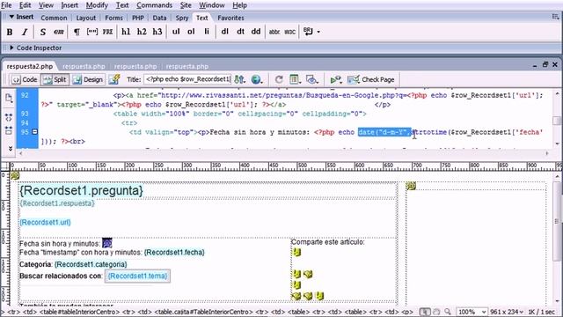Open Visual Aids eye icon
Viewport: 563px width, 317px height.
(x=312, y=79)
